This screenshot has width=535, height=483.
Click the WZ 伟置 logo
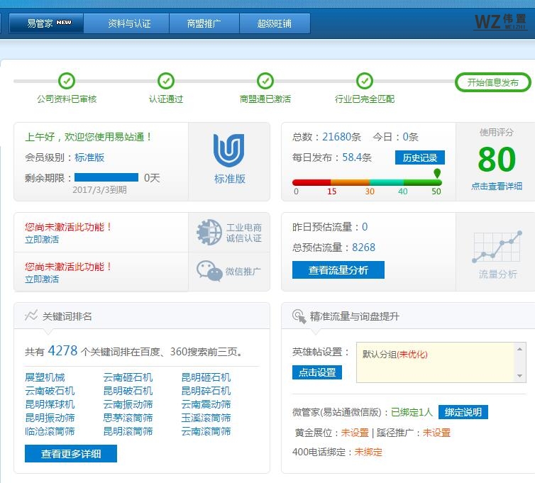click(500, 22)
